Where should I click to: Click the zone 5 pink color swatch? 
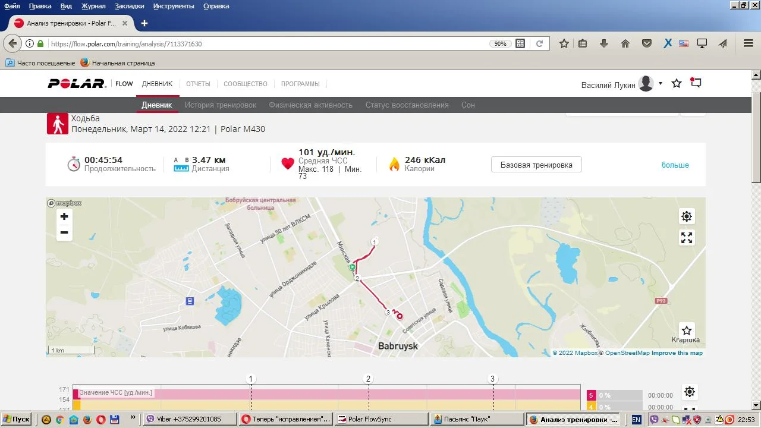click(591, 395)
